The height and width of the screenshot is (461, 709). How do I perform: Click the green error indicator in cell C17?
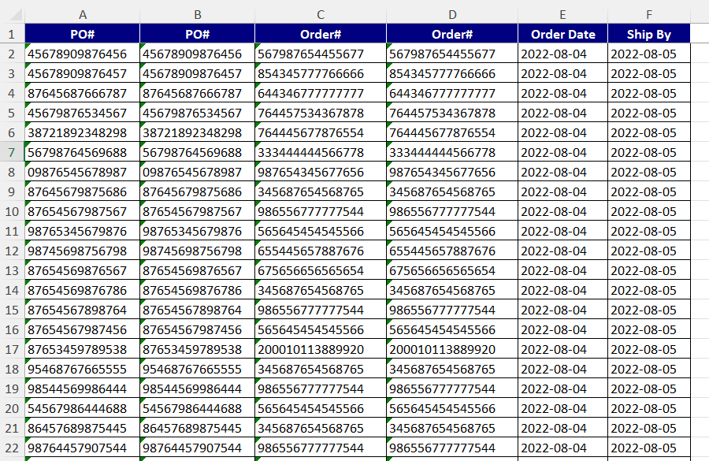click(x=258, y=342)
